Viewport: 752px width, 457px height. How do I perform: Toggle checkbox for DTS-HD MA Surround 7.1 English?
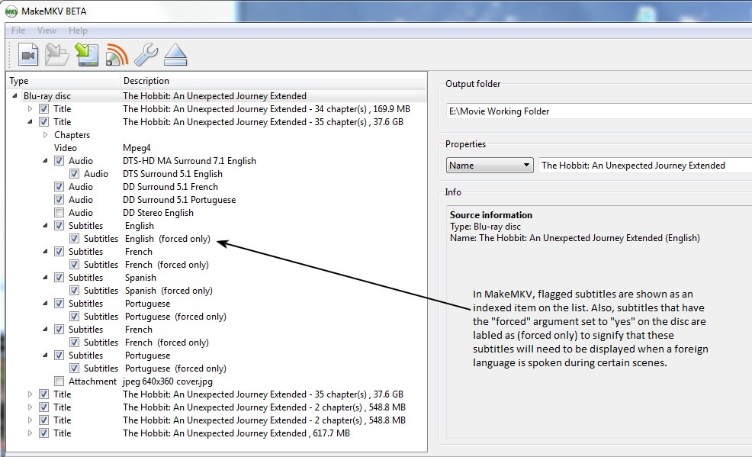tap(59, 161)
